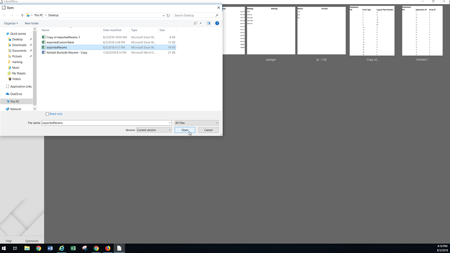Open Excel from the taskbar
Screen dimensions: 450x253
click(x=73, y=248)
